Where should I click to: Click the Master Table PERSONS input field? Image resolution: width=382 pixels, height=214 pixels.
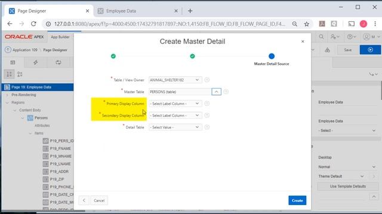180,92
